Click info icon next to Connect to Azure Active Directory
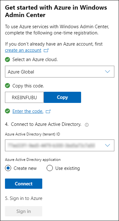The width and height of the screenshot is (119, 221). [87, 125]
